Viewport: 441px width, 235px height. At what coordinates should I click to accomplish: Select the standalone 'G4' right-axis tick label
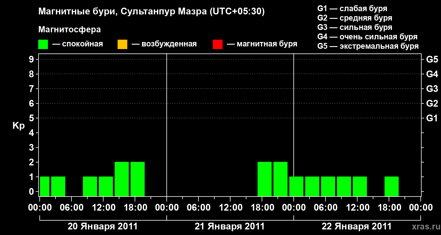[432, 74]
